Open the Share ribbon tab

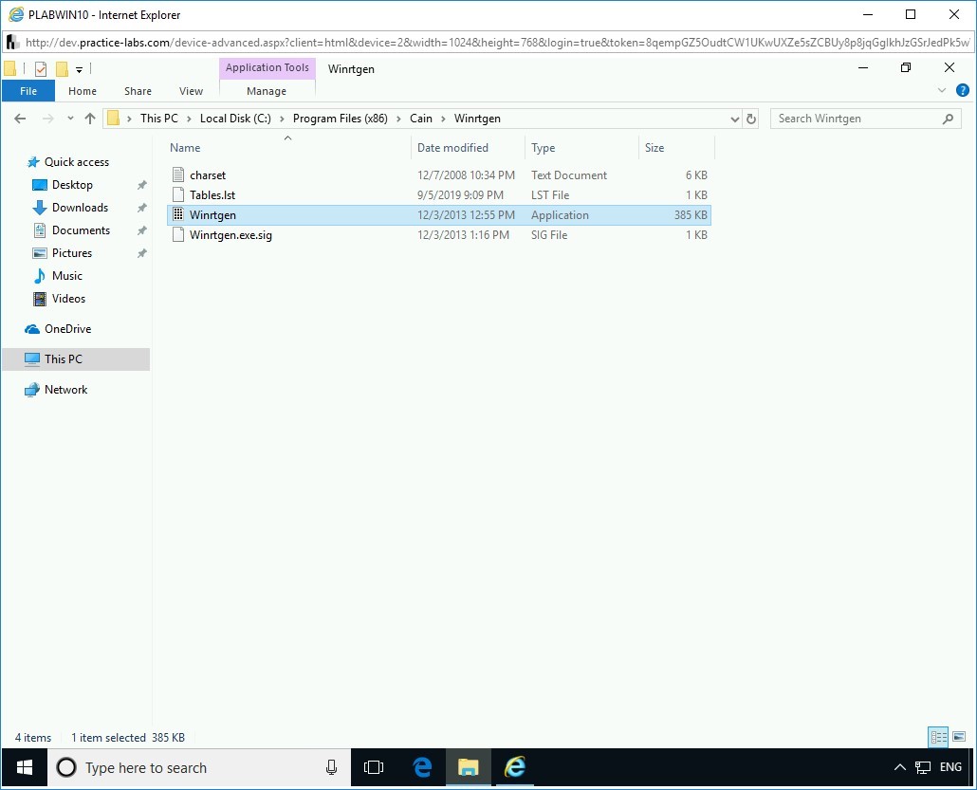(138, 91)
